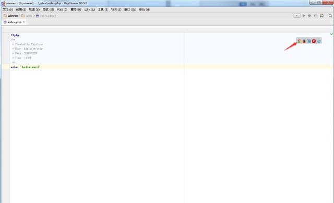
Task: Close the PhpStorm window
Action: (x=328, y=2)
